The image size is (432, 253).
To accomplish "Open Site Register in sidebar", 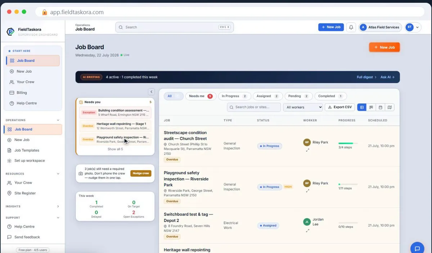I will [x=33, y=193].
